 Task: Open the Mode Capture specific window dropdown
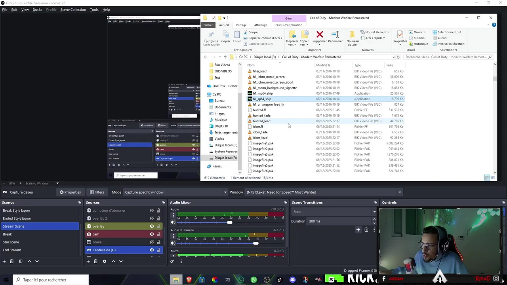point(175,192)
